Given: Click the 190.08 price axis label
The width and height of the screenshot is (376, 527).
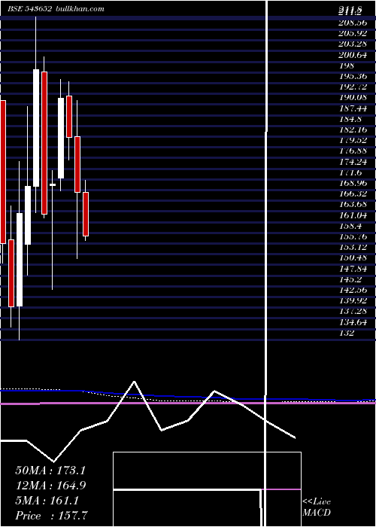Looking at the screenshot, I should pyautogui.click(x=353, y=98).
